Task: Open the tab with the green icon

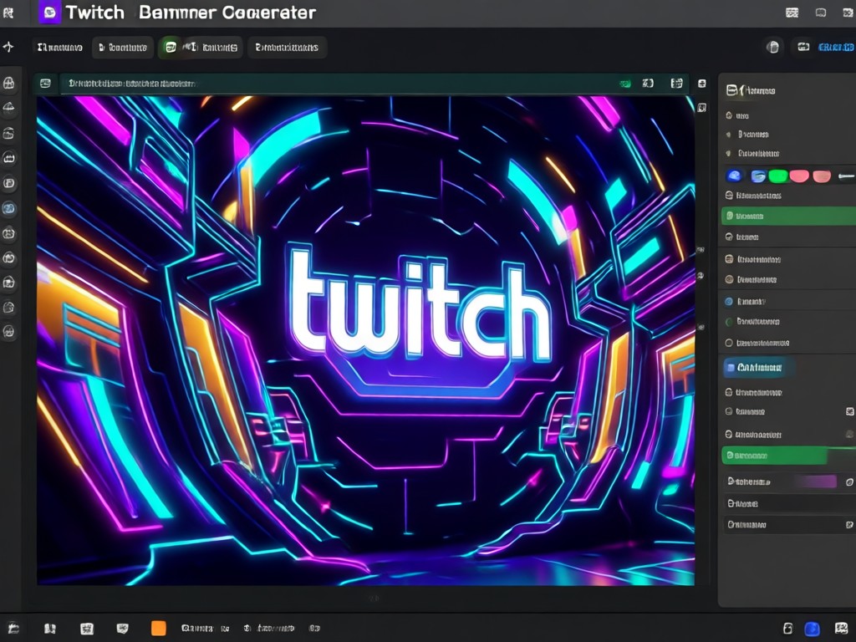Action: click(201, 48)
